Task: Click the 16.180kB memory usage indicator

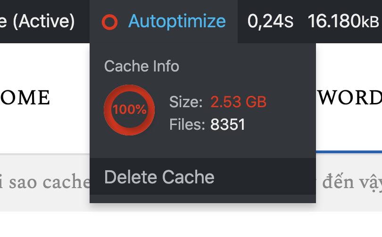Action: point(343,21)
